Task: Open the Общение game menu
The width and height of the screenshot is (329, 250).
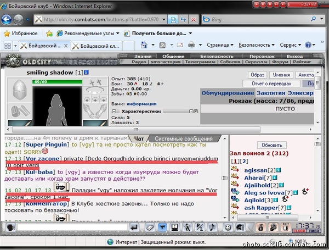Action: 173,57
